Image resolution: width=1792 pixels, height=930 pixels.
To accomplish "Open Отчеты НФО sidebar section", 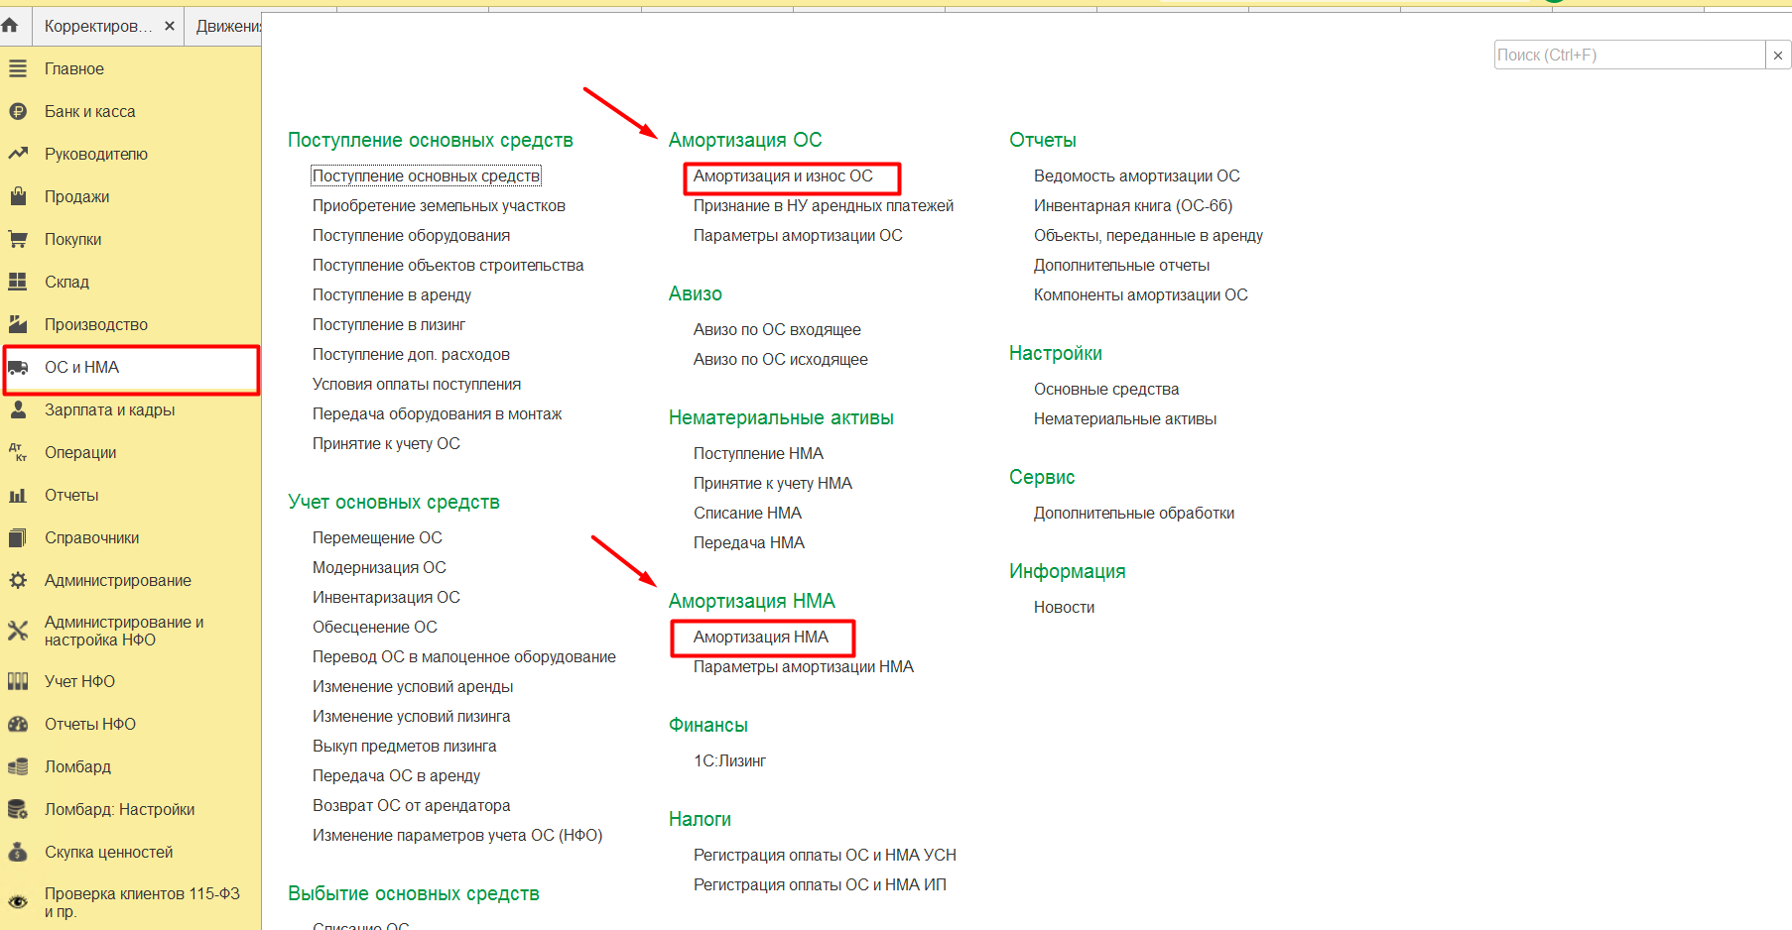I will pos(89,725).
